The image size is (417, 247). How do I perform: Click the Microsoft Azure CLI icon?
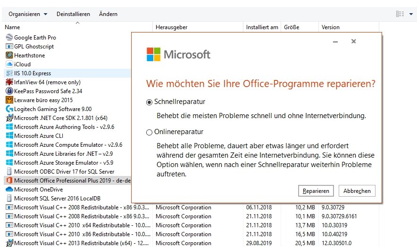coord(9,135)
